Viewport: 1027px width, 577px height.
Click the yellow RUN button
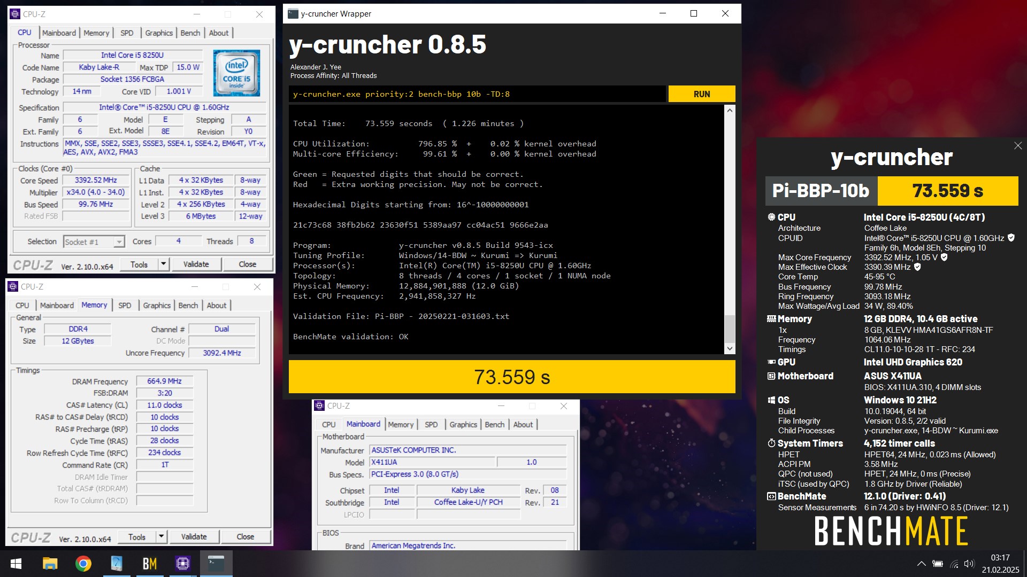(702, 94)
